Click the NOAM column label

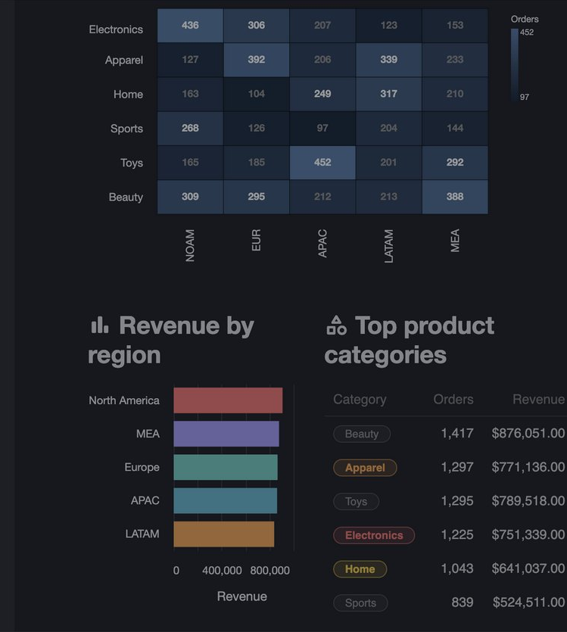click(x=190, y=245)
